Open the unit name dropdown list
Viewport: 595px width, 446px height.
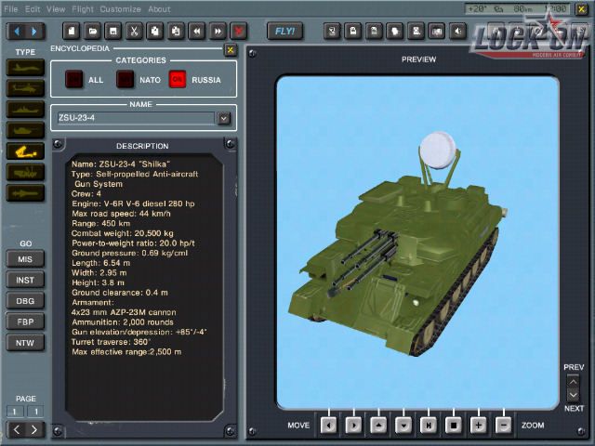point(223,118)
